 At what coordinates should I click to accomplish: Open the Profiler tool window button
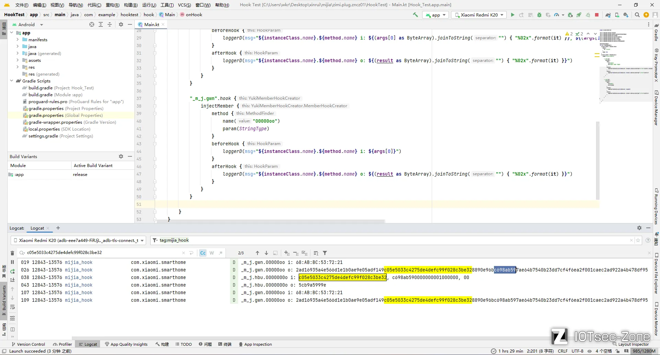tap(63, 344)
